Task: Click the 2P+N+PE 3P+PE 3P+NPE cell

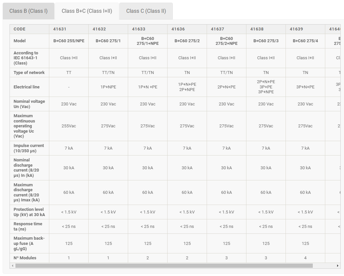Action: point(266,87)
